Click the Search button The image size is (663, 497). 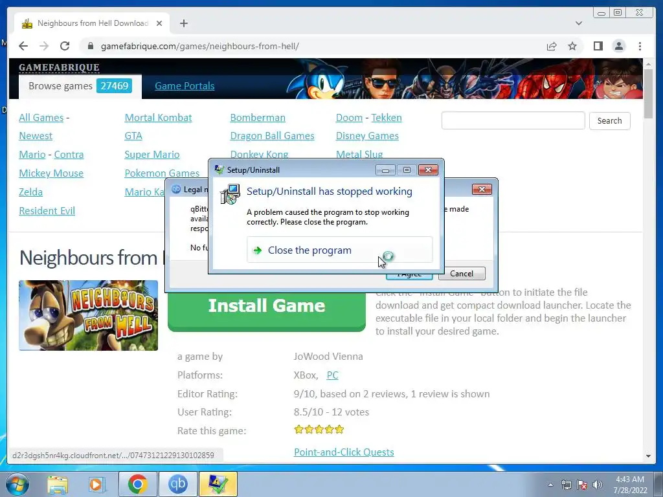609,120
